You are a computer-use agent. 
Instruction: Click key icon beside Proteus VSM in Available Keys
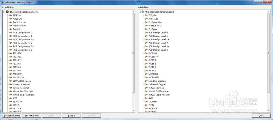pyautogui.click(x=11, y=26)
